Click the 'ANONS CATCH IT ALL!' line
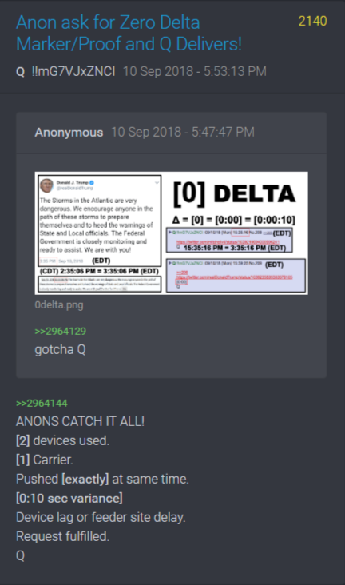 coord(80,421)
